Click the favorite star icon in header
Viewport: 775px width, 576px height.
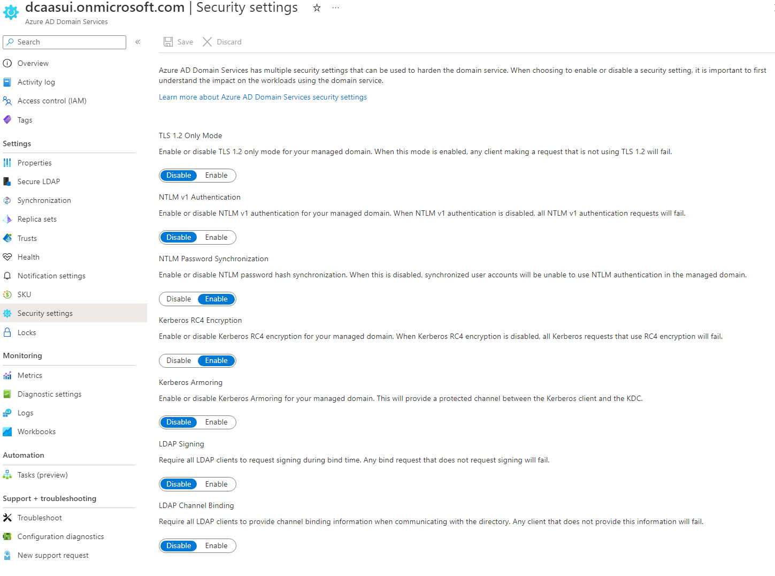317,8
